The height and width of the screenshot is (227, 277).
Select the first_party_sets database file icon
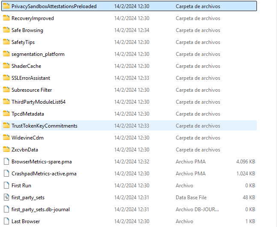(6, 198)
